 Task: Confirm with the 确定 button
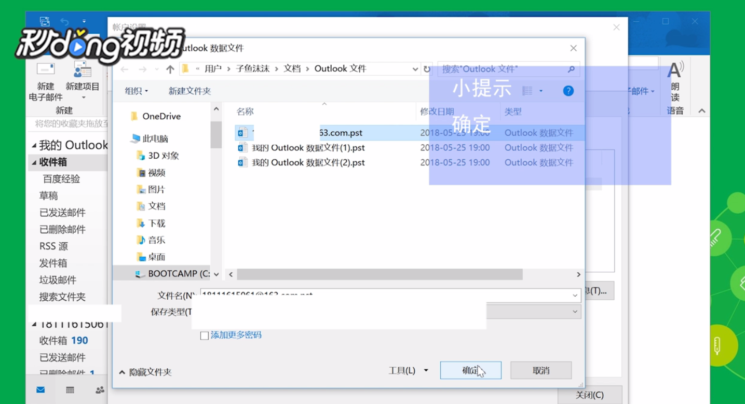470,370
